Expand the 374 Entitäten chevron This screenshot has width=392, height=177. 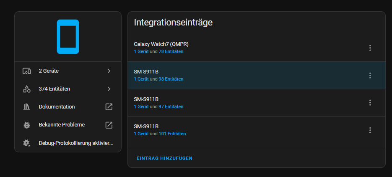[x=109, y=89]
